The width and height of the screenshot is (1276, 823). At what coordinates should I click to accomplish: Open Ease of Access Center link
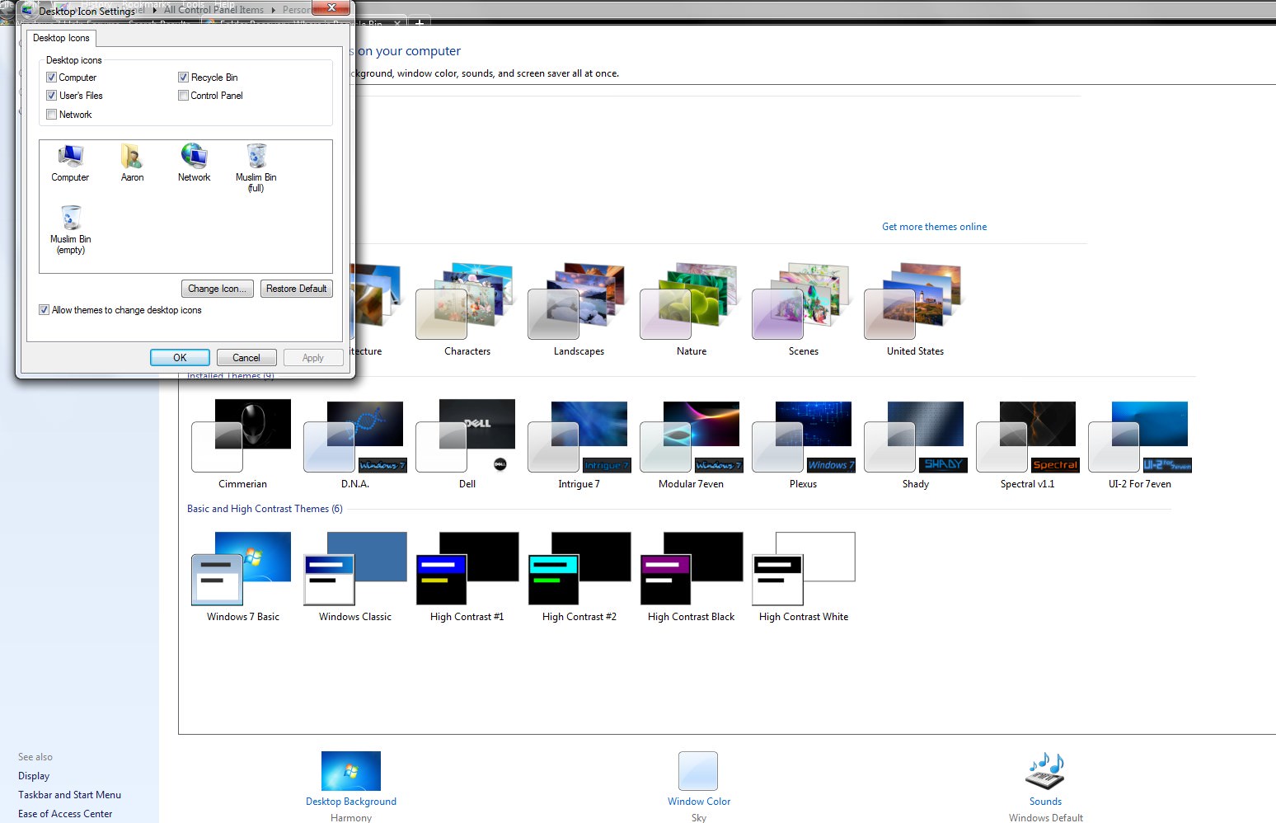coord(65,814)
